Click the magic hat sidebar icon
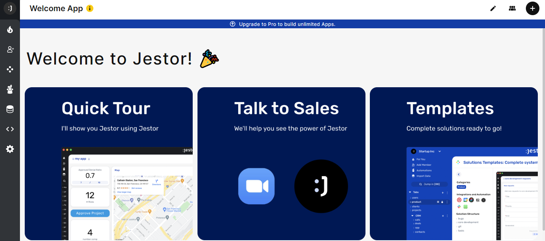Viewport: 545px width, 241px height. click(x=10, y=89)
